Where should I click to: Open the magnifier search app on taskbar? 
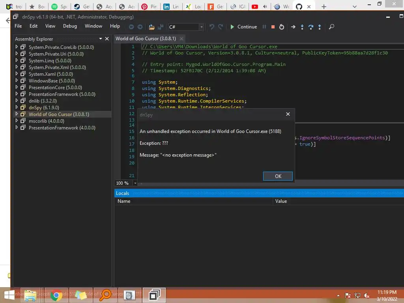point(105,295)
